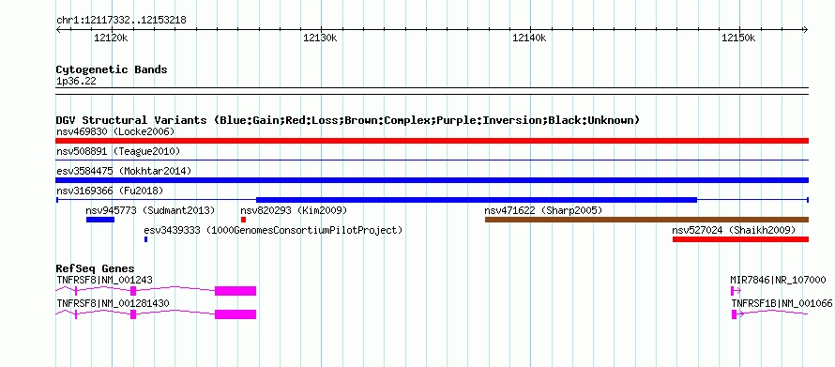The width and height of the screenshot is (835, 367).
Task: Click the MIR7846|NR_107000 gene label
Action: tap(778, 280)
